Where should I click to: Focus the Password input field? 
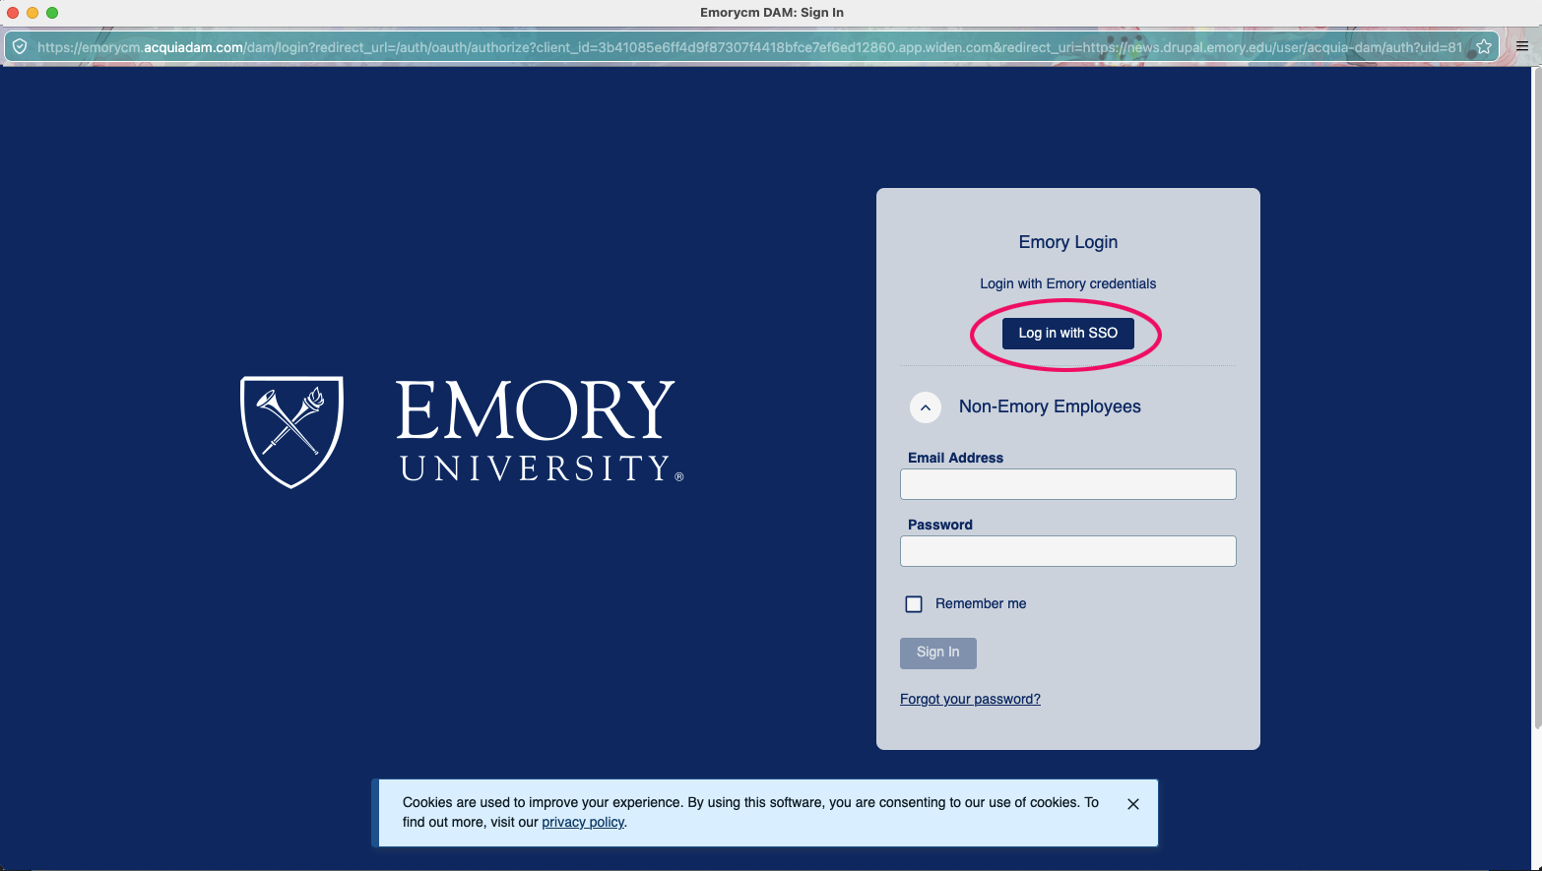point(1067,551)
